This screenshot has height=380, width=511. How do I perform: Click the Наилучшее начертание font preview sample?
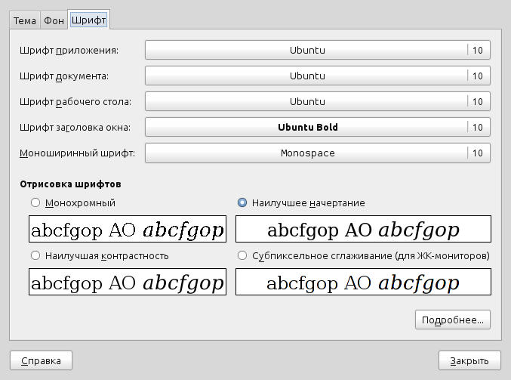[x=363, y=229]
